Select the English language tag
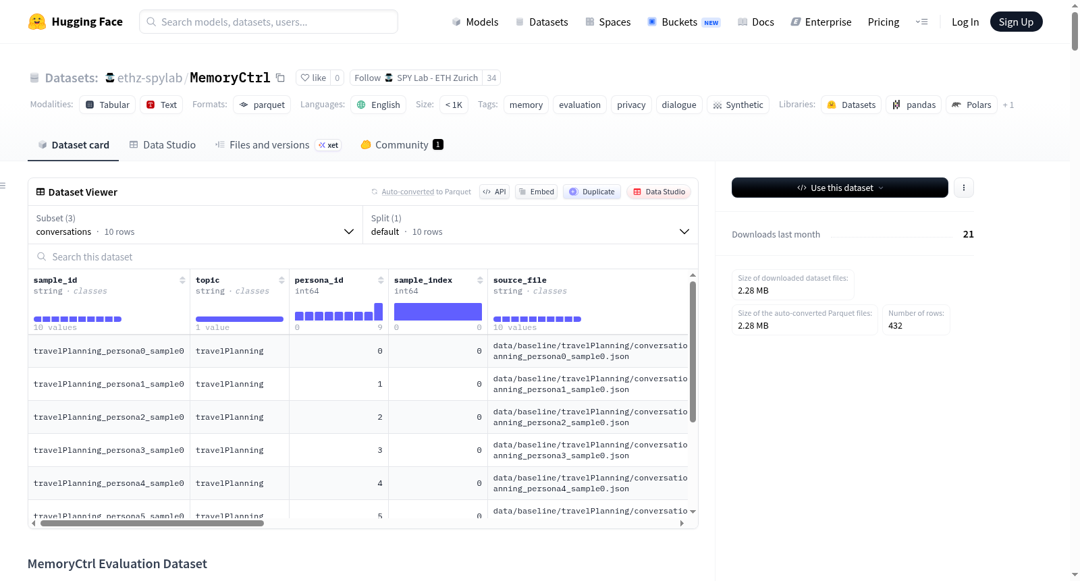Viewport: 1080px width, 581px height. 378,105
